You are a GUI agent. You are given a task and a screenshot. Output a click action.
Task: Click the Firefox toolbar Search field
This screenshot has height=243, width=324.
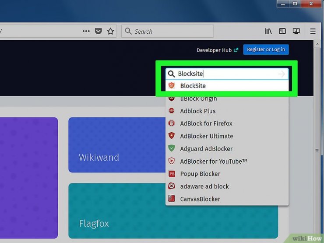167,31
